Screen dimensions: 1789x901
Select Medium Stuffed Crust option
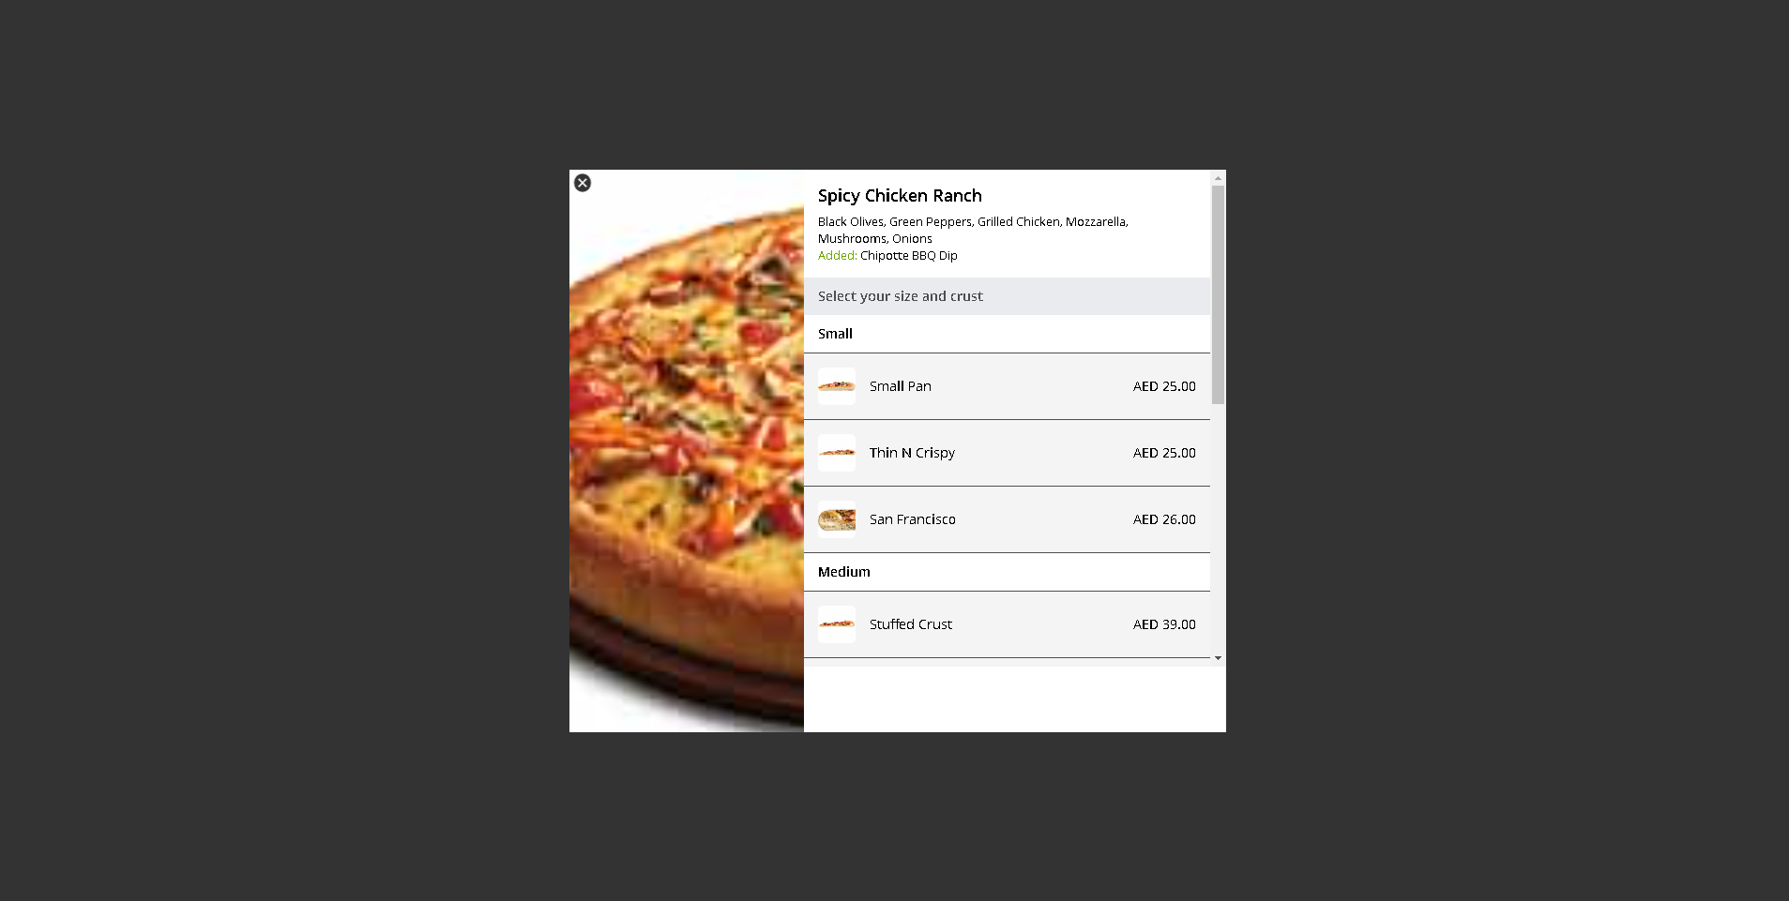point(1007,624)
